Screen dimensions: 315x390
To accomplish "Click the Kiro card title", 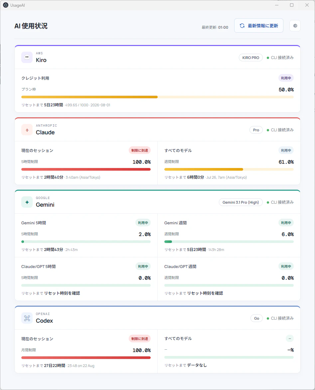I will [x=41, y=60].
